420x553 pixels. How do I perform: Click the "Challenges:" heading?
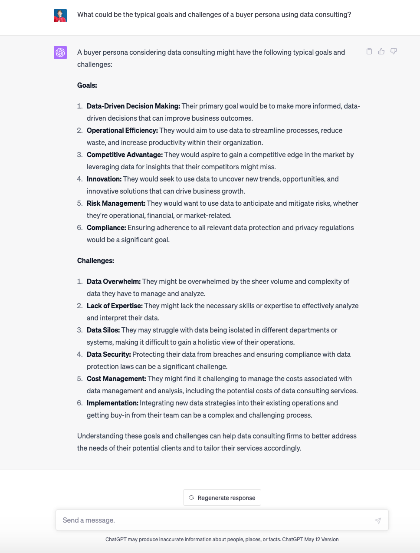[95, 261]
